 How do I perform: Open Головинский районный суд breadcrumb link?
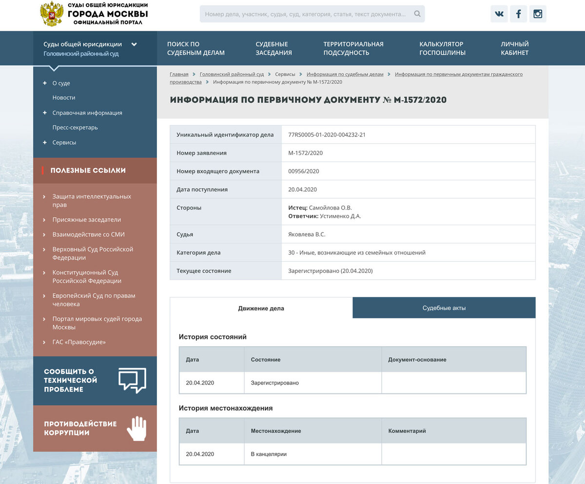tap(232, 75)
